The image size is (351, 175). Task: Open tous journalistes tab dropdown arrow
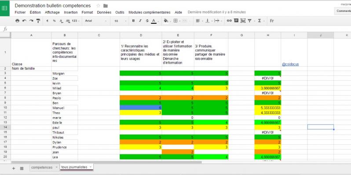click(91, 167)
